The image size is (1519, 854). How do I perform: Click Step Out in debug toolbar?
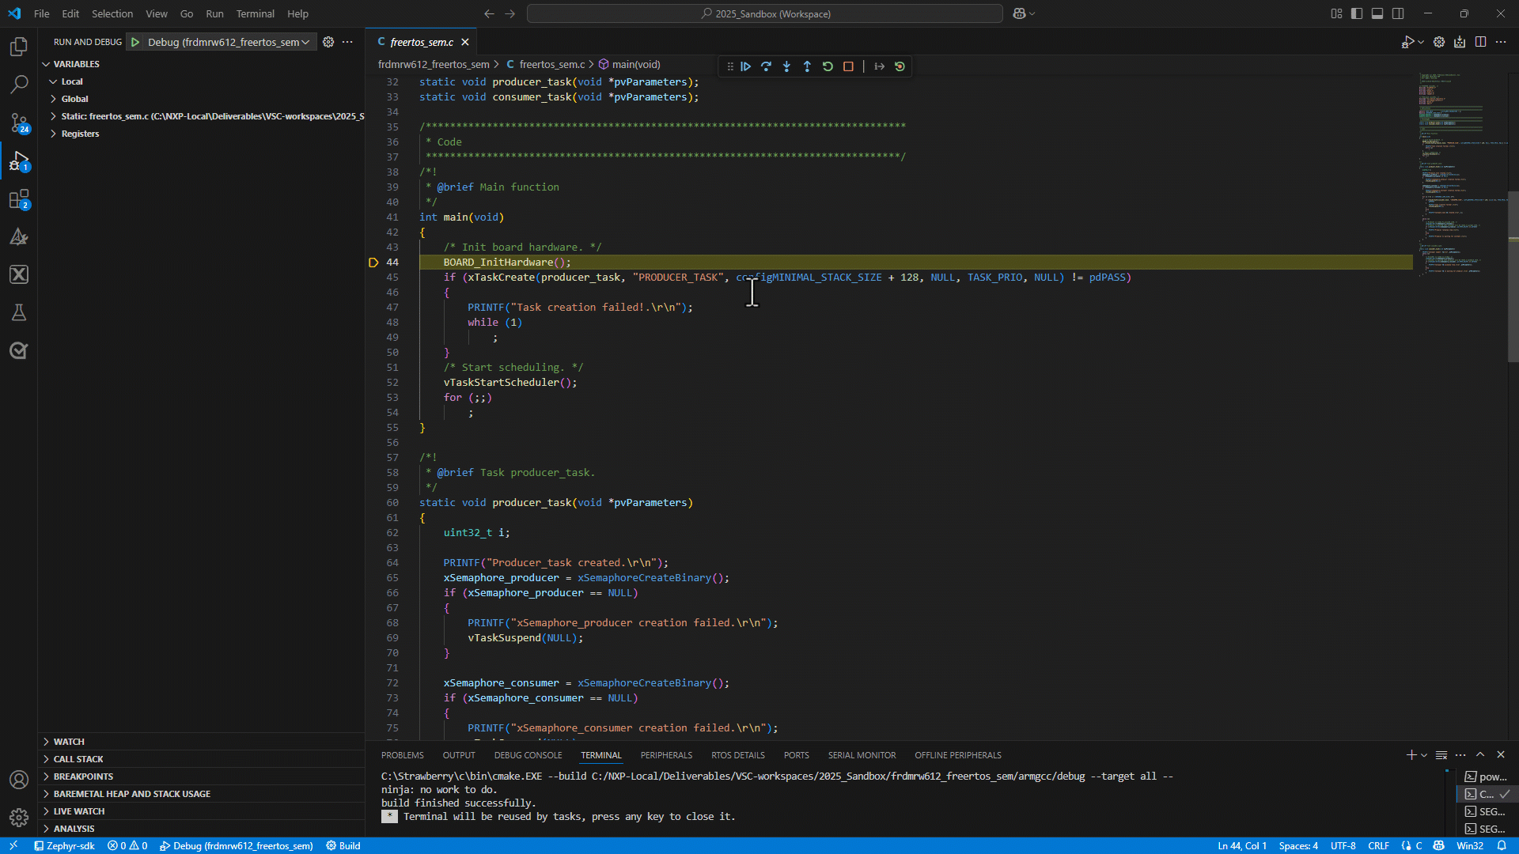(x=807, y=66)
